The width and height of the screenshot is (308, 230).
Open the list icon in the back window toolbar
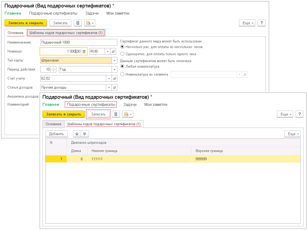pos(78,23)
